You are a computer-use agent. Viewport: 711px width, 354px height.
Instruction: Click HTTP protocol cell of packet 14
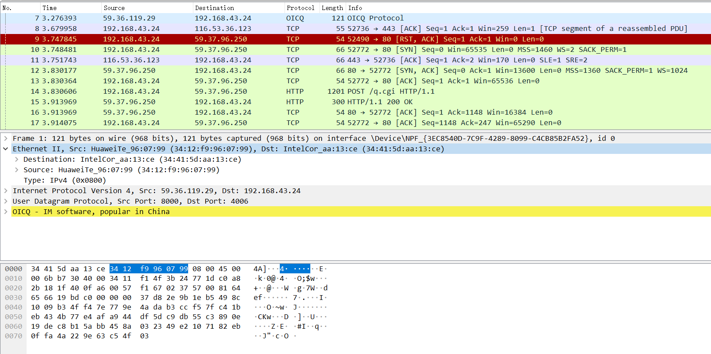pos(295,92)
